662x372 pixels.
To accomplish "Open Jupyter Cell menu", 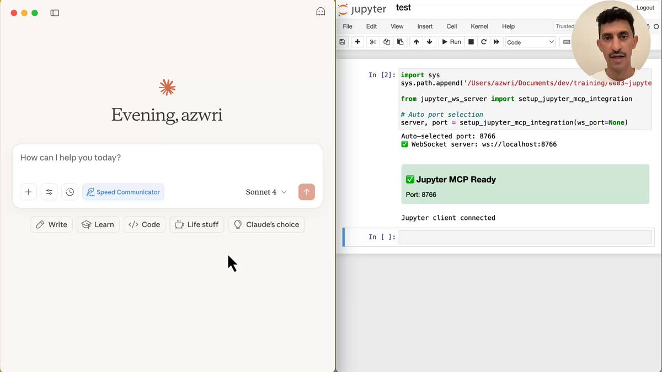I will (452, 26).
